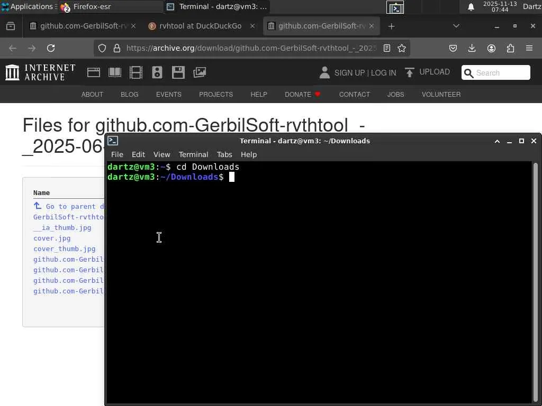Click the Firefox back arrow button

tap(13, 48)
